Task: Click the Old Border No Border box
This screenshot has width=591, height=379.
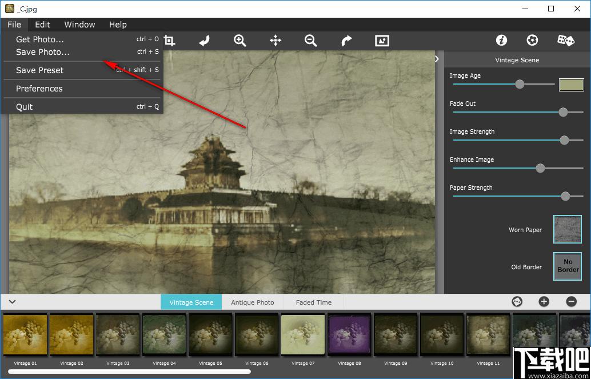Action: tap(568, 266)
